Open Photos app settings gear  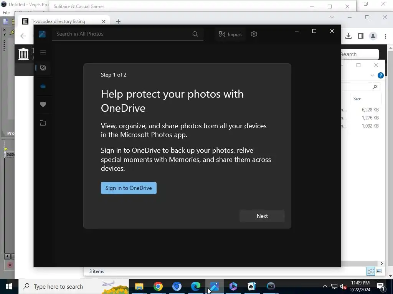pyautogui.click(x=254, y=34)
